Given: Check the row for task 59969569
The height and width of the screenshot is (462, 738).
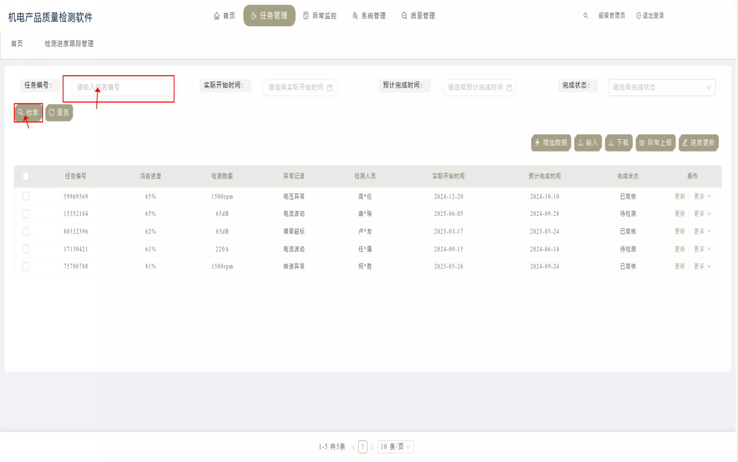Looking at the screenshot, I should (26, 197).
